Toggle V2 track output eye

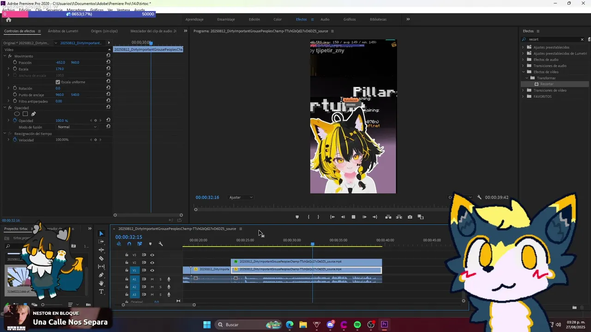coord(152,262)
